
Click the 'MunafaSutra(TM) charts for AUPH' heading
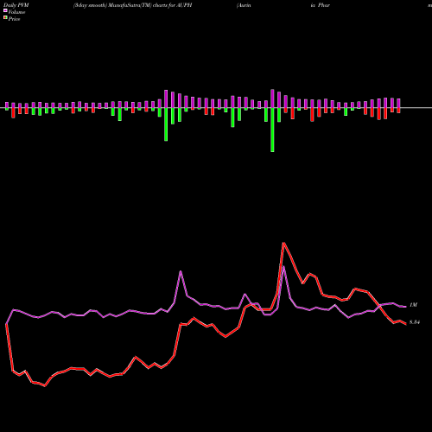tap(149, 5)
